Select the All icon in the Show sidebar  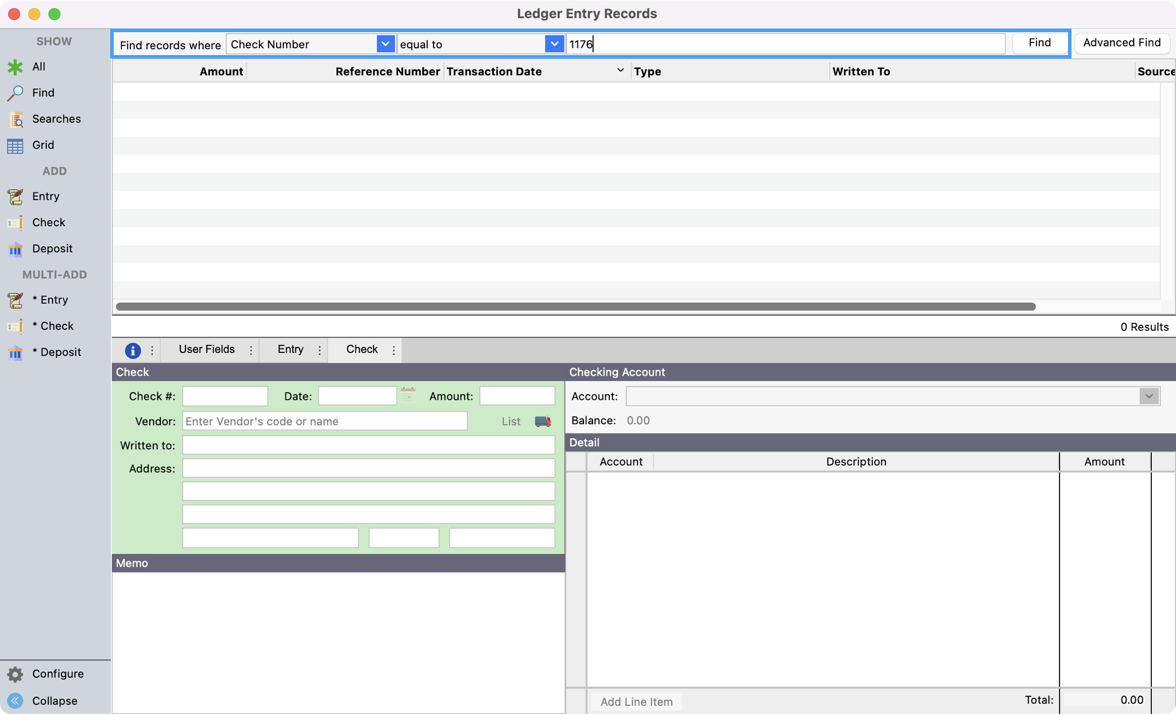click(x=15, y=67)
